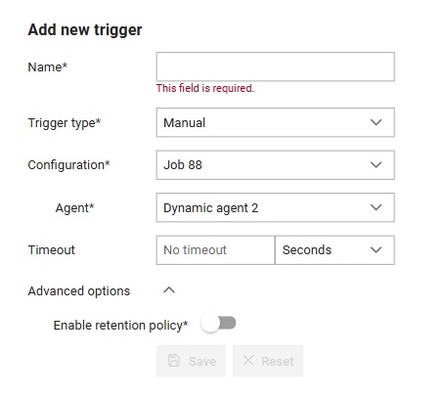Click the No timeout input field
The height and width of the screenshot is (398, 444).
coord(216,250)
